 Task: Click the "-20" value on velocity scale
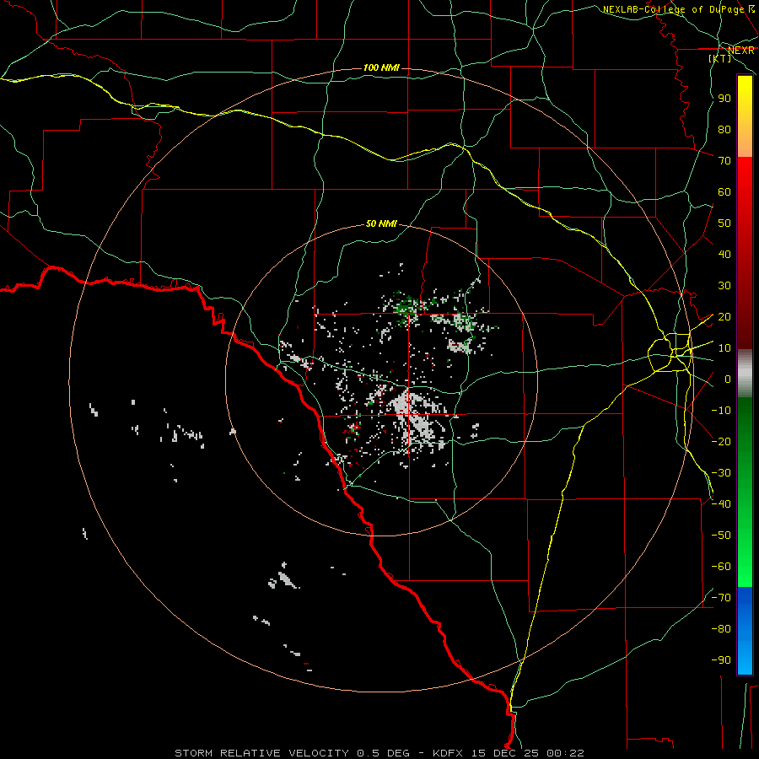721,441
